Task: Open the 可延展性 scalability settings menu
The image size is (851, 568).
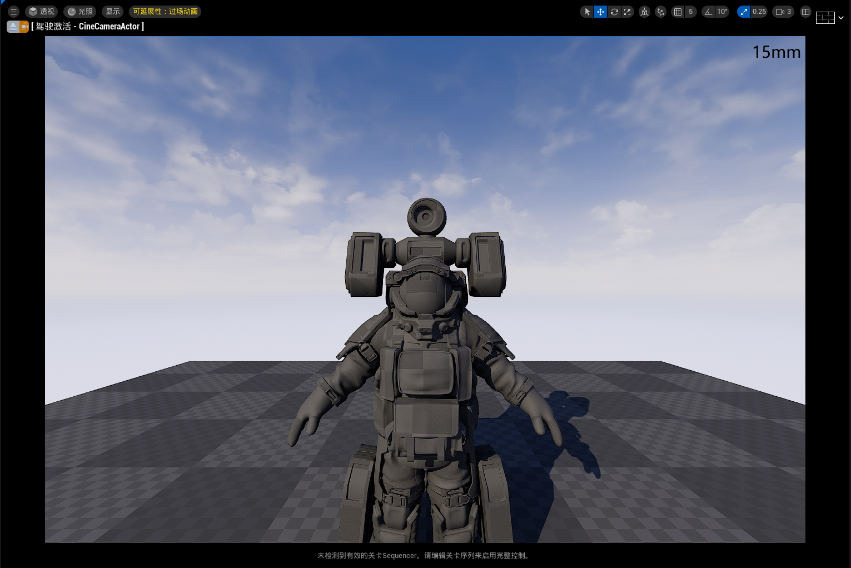Action: tap(165, 12)
